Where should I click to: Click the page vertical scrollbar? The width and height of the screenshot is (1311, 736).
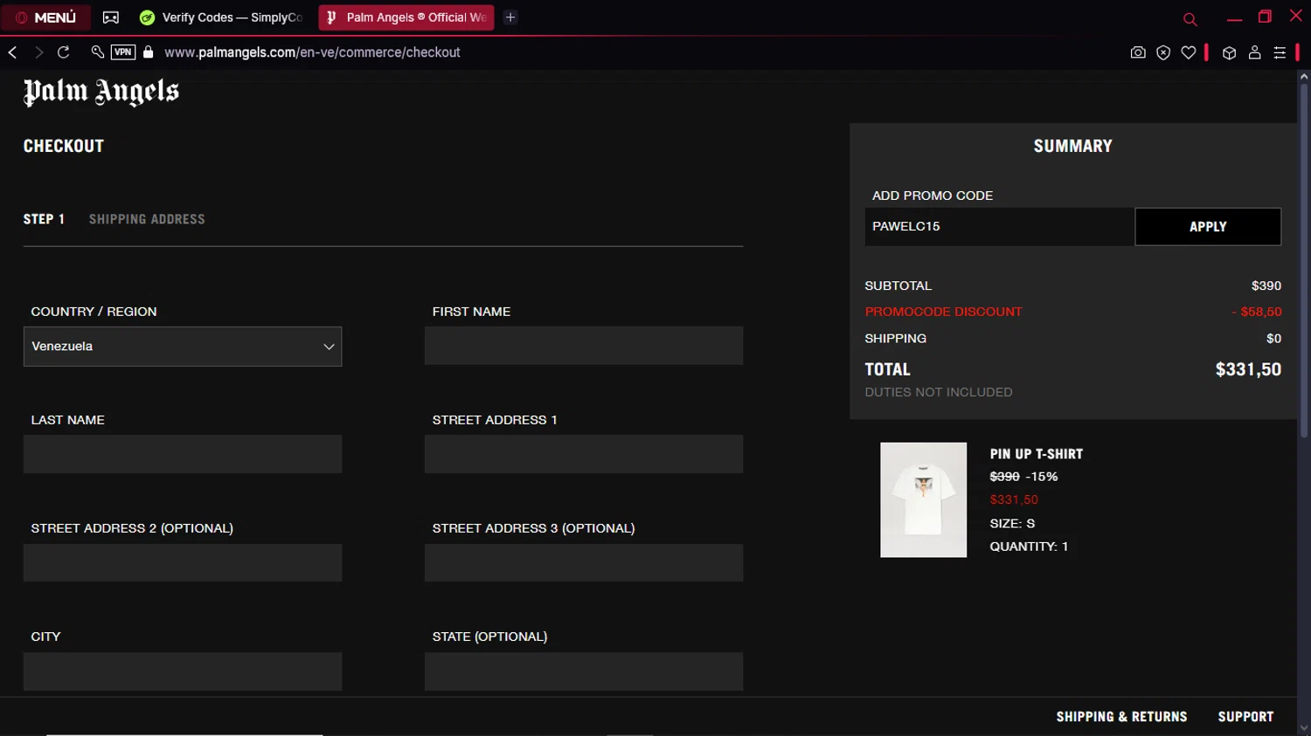point(1303,262)
